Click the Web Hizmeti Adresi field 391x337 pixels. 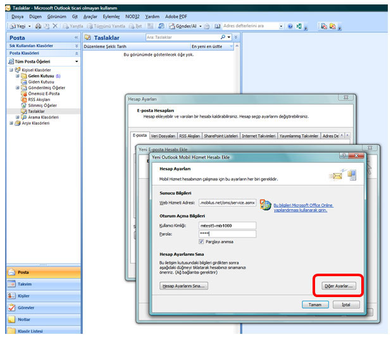point(227,203)
